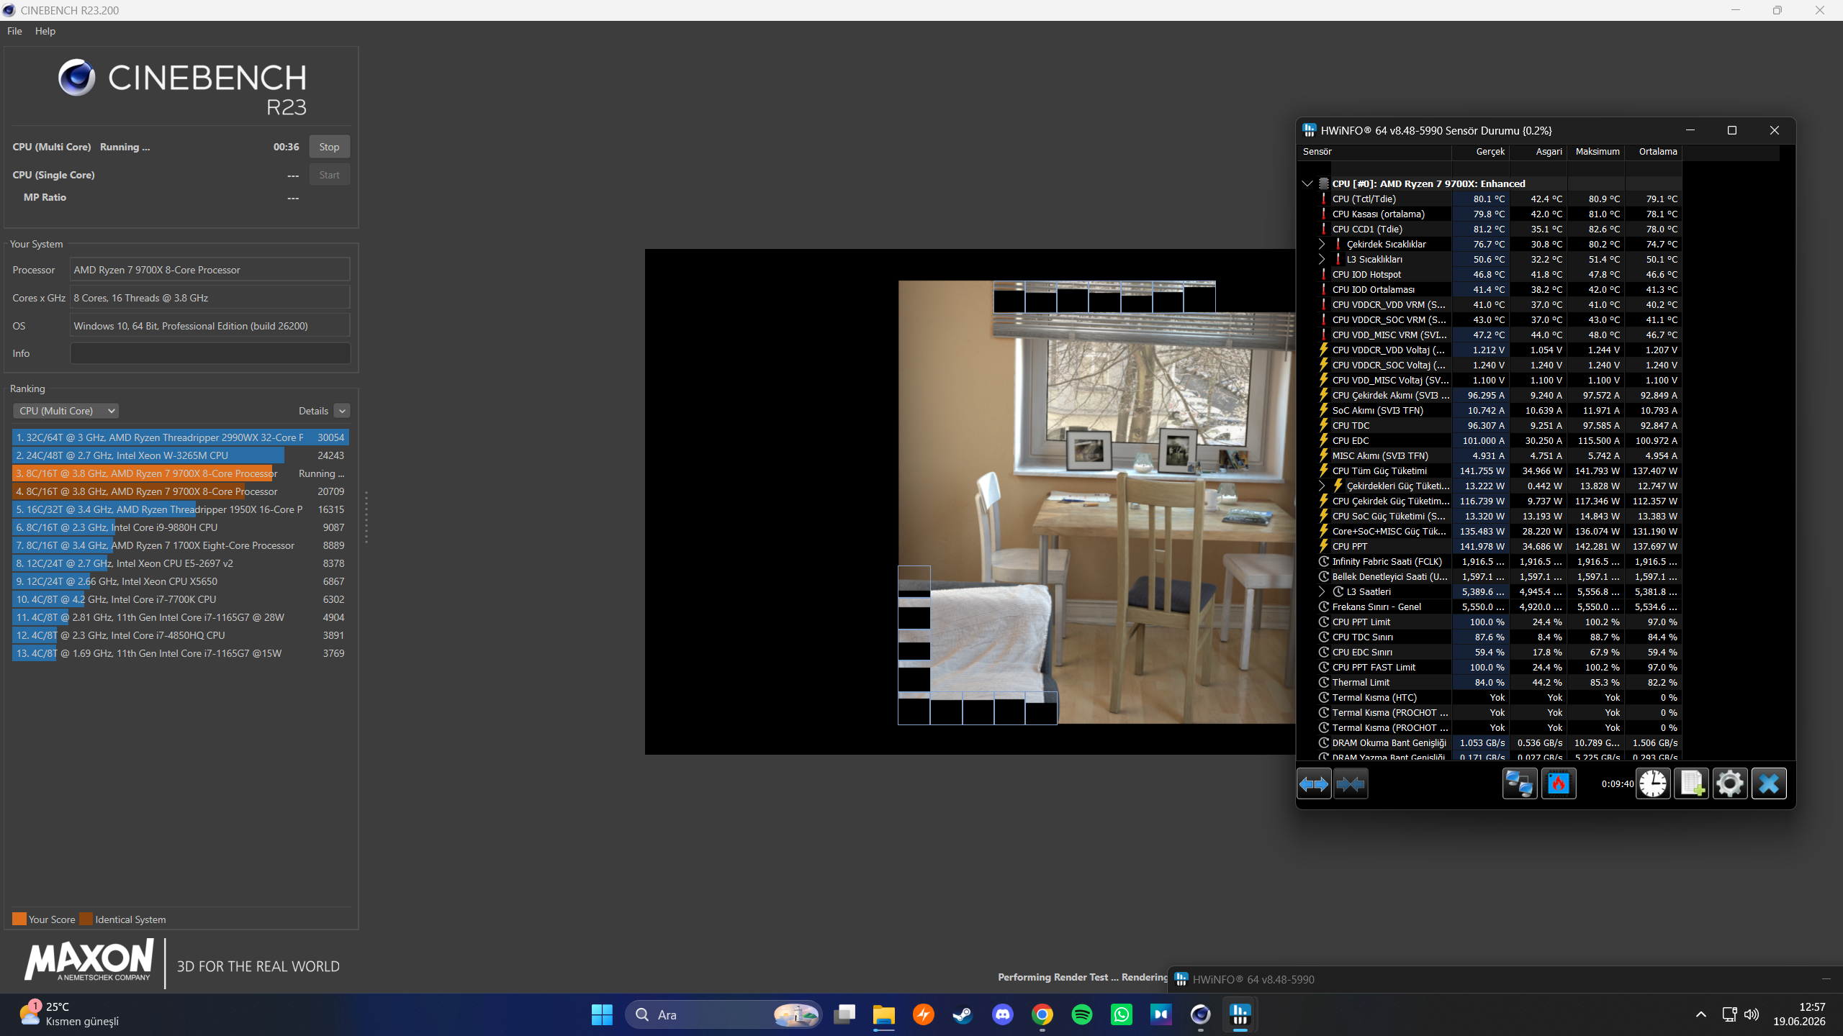Click the HWiNFO flame chip stress icon
Image resolution: width=1843 pixels, height=1036 pixels.
1559,783
